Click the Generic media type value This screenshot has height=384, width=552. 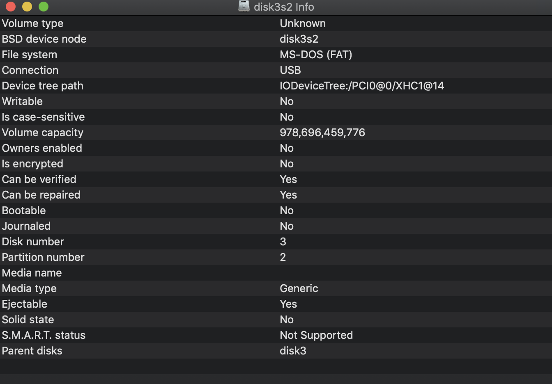pos(299,288)
